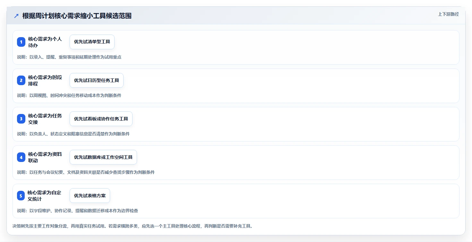Click the note about 字段维护、协作记录
Image resolution: width=472 pixels, height=242 pixels.
point(78,211)
